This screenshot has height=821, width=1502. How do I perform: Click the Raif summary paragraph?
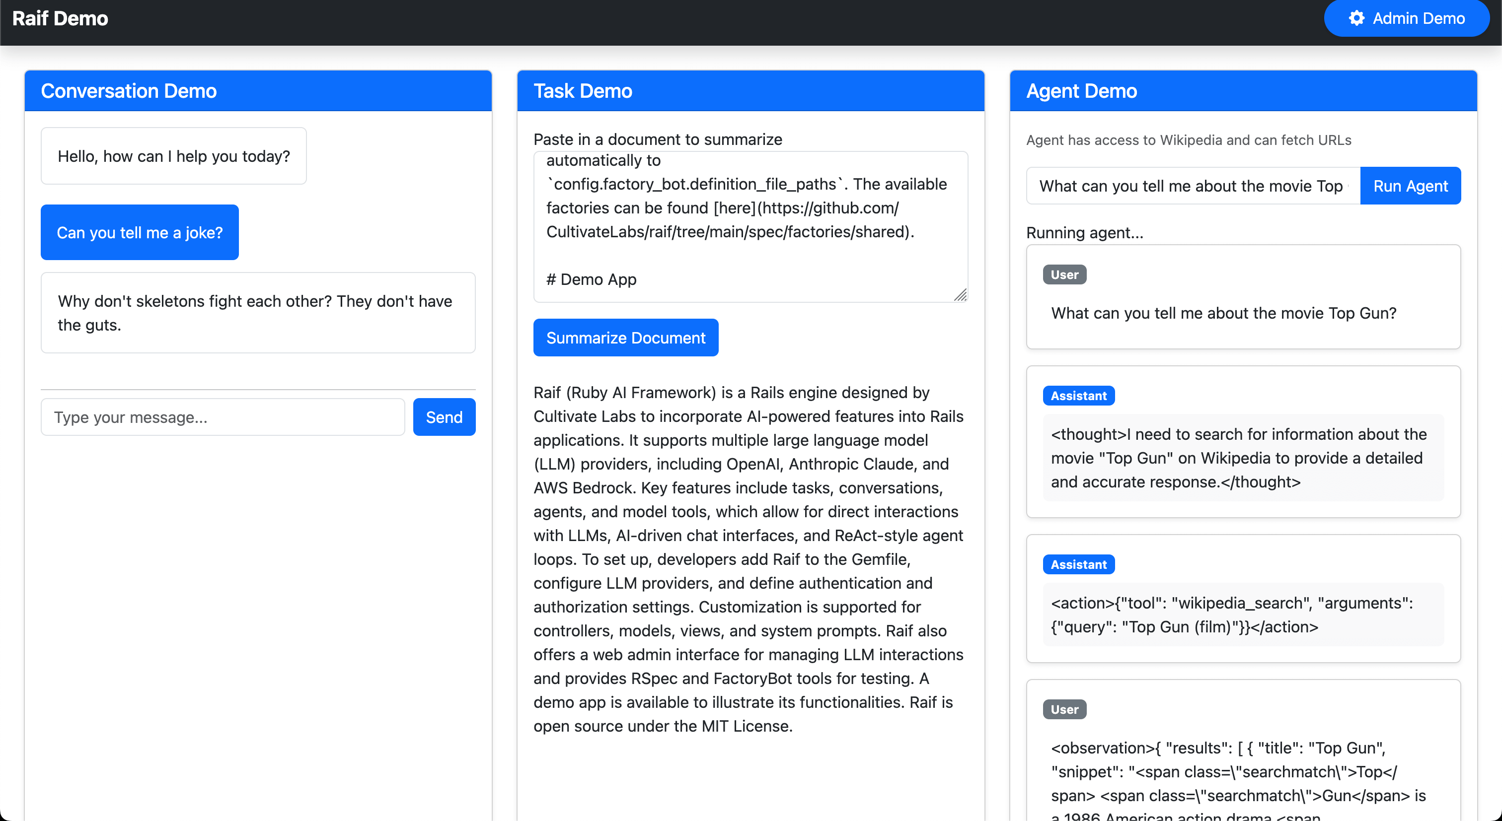pyautogui.click(x=749, y=559)
